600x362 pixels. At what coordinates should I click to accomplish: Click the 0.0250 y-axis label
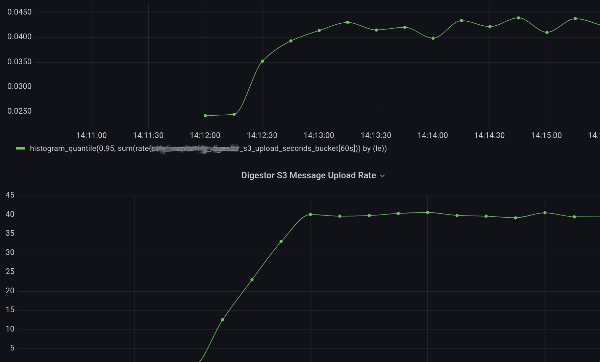(20, 111)
